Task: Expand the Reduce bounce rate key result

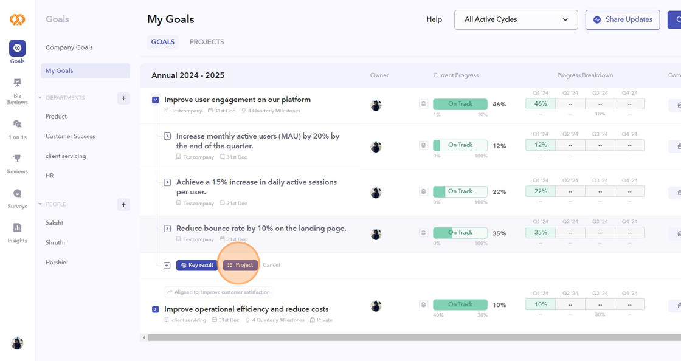Action: coord(167,229)
